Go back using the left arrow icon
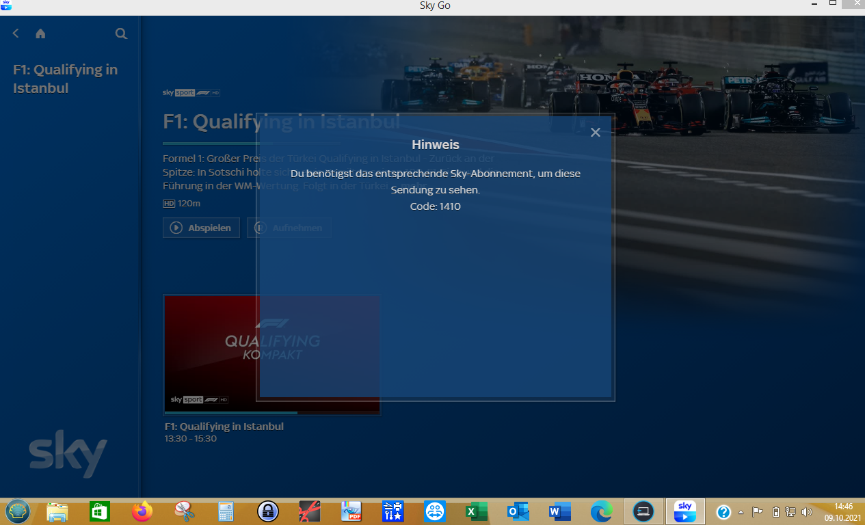The width and height of the screenshot is (865, 525). point(16,33)
